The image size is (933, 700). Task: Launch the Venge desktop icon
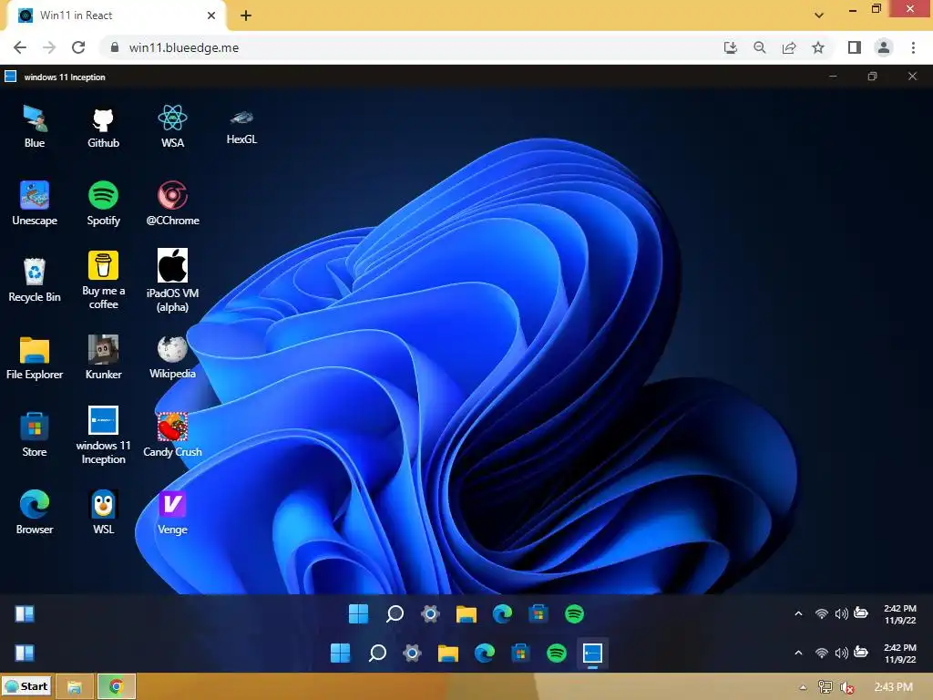pyautogui.click(x=172, y=512)
